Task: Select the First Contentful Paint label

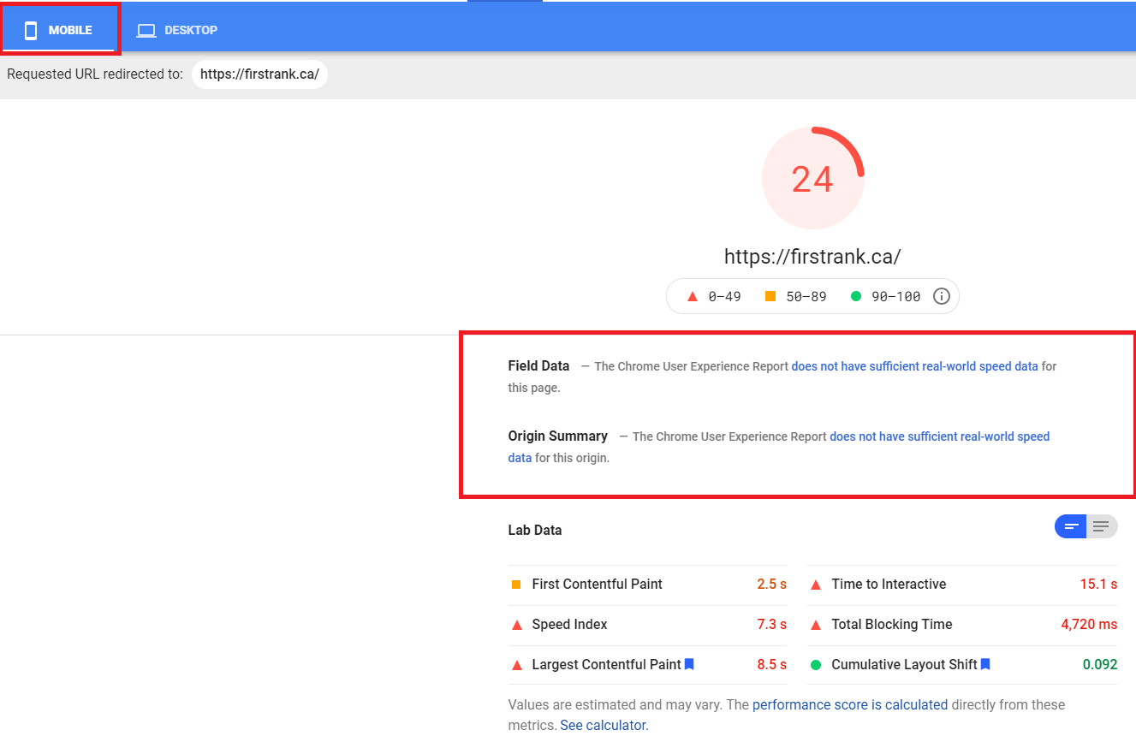Action: pos(597,585)
